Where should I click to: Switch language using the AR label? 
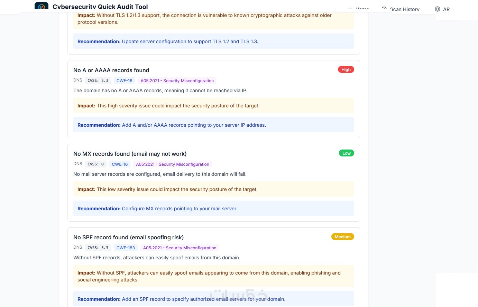446,9
